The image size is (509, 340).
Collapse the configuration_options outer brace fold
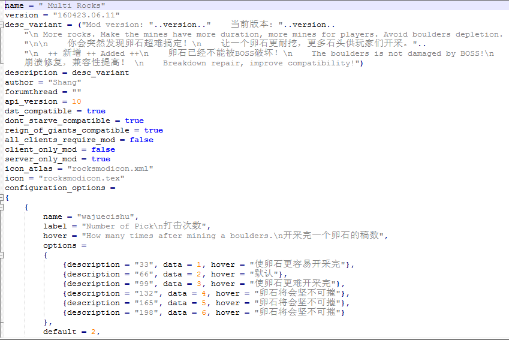pos(2,198)
